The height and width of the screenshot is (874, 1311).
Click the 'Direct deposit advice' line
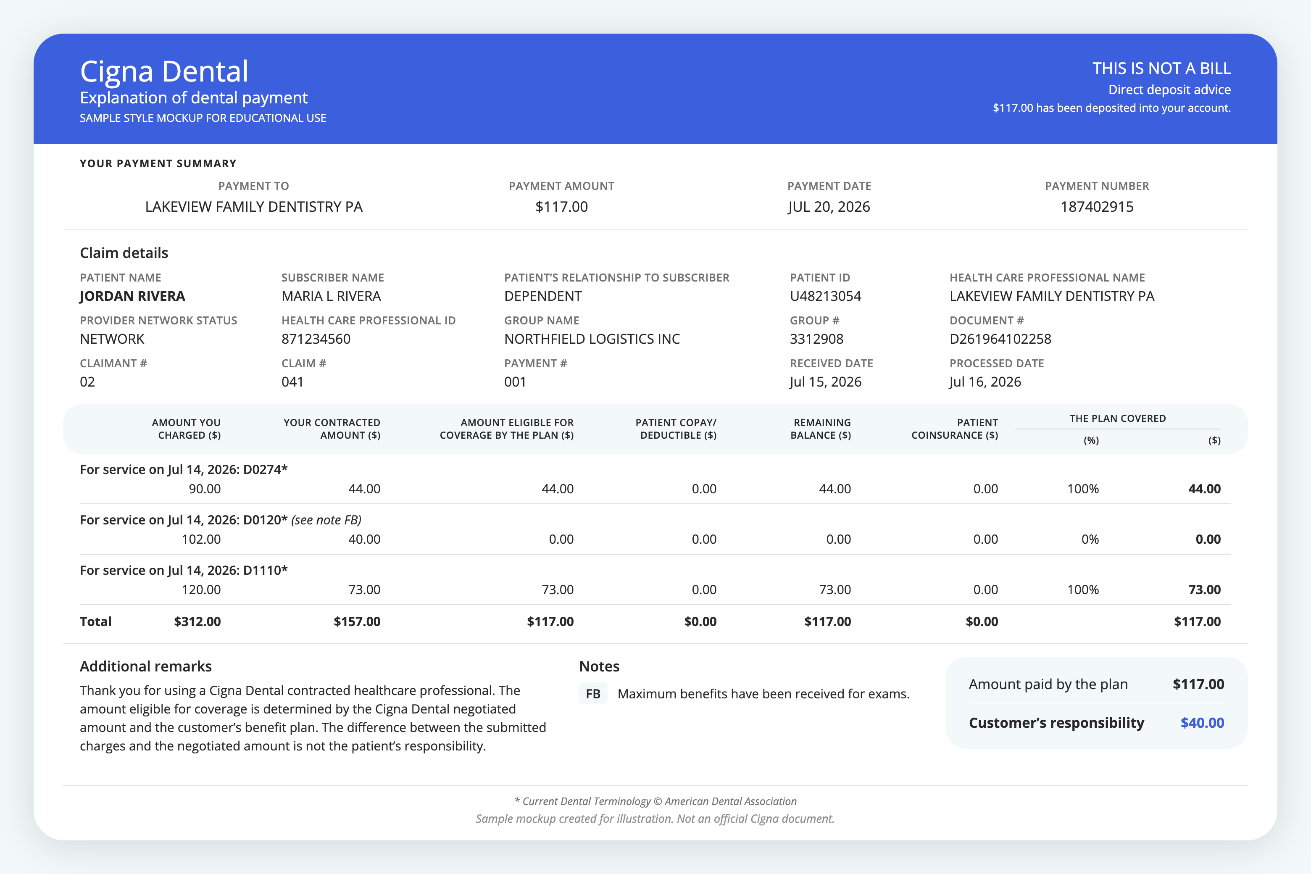pyautogui.click(x=1169, y=90)
